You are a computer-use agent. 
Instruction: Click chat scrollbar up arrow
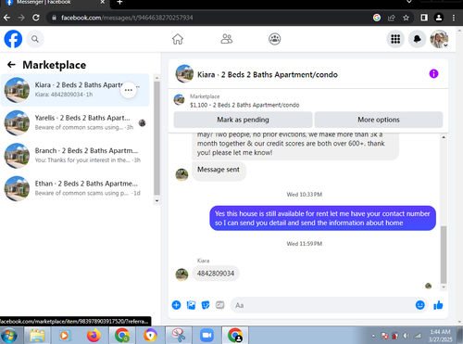coord(444,137)
